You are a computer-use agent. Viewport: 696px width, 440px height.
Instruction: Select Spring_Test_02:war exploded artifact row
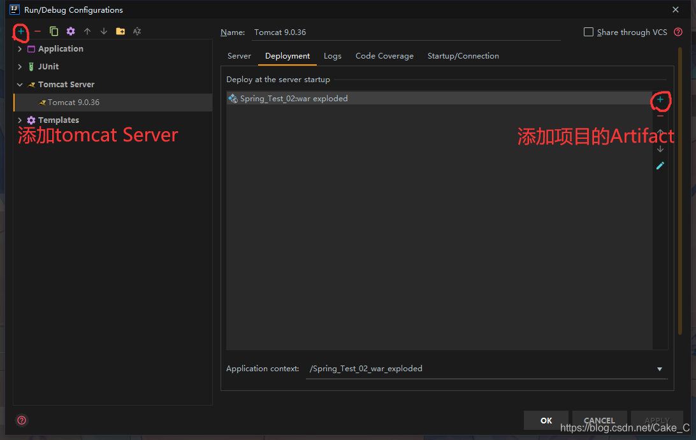(x=439, y=99)
